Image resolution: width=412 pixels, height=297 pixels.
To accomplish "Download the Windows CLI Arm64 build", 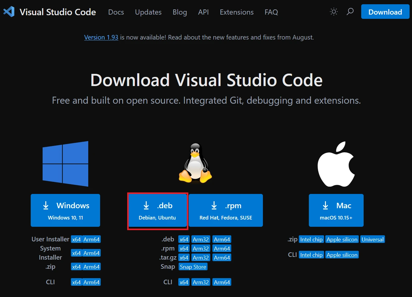I will click(x=92, y=282).
